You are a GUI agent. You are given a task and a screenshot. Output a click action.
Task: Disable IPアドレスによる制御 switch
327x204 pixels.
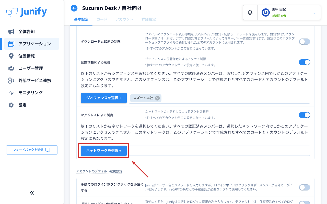305,115
